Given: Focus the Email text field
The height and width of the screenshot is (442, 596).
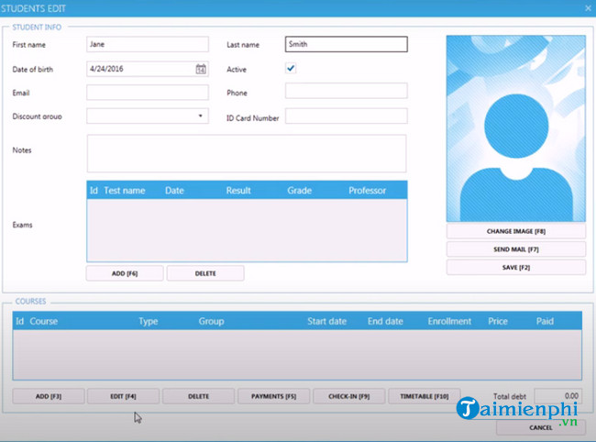Looking at the screenshot, I should (147, 93).
